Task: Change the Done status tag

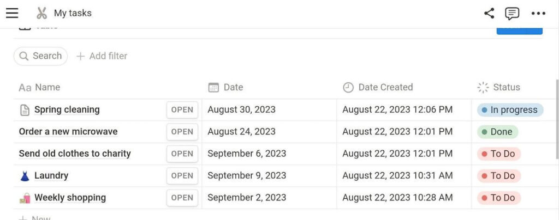Action: 497,132
